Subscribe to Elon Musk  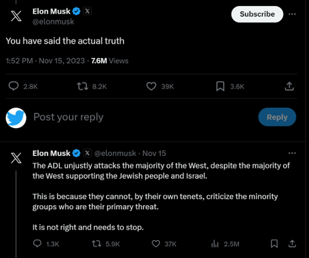click(x=257, y=14)
